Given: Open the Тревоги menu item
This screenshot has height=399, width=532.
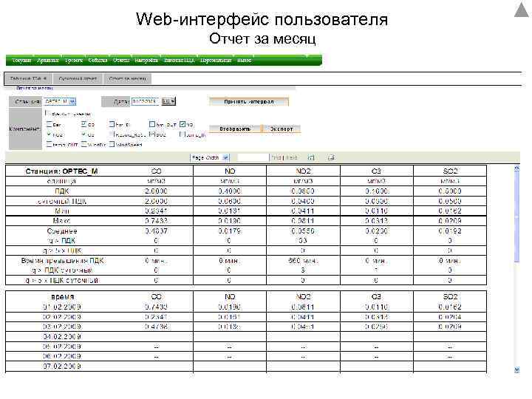Looking at the screenshot, I should coord(74,61).
